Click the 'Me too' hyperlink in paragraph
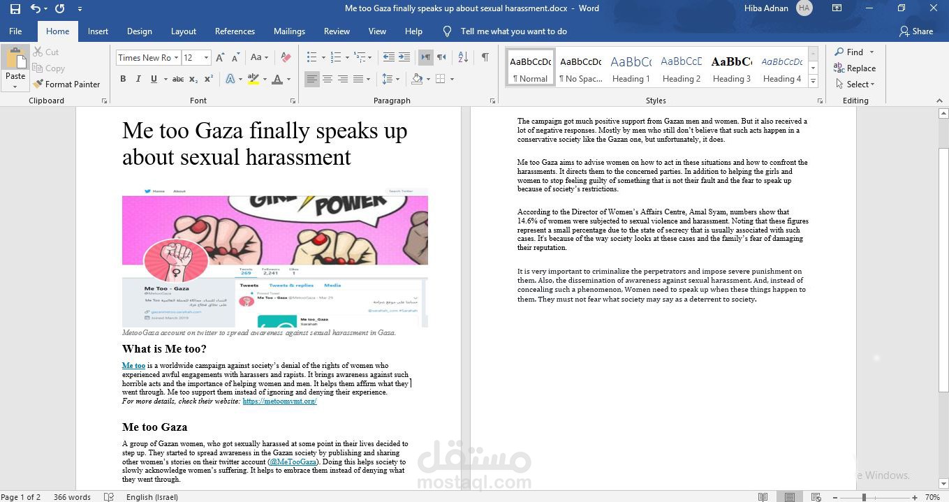 (133, 365)
